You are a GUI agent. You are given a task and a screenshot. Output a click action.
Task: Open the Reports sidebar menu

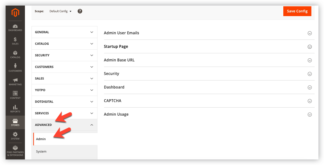click(15, 109)
